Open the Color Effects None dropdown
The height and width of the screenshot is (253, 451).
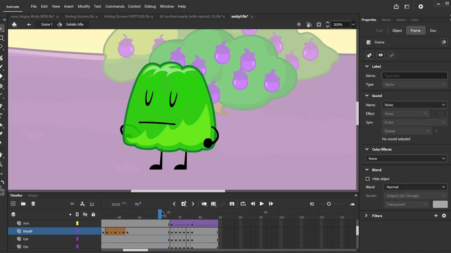(x=407, y=158)
